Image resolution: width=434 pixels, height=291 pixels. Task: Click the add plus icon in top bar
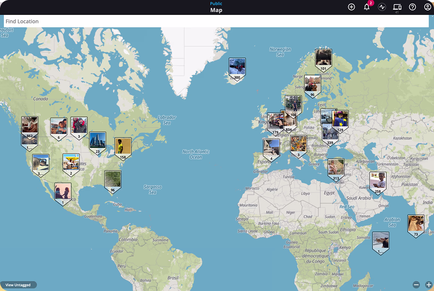point(351,7)
